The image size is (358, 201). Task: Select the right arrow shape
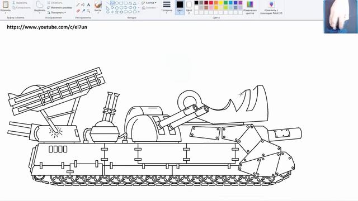(125, 7)
